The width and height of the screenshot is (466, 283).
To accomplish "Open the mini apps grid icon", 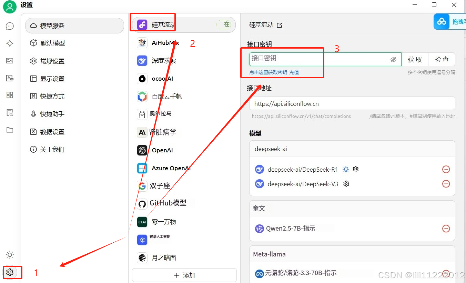I will click(x=10, y=95).
